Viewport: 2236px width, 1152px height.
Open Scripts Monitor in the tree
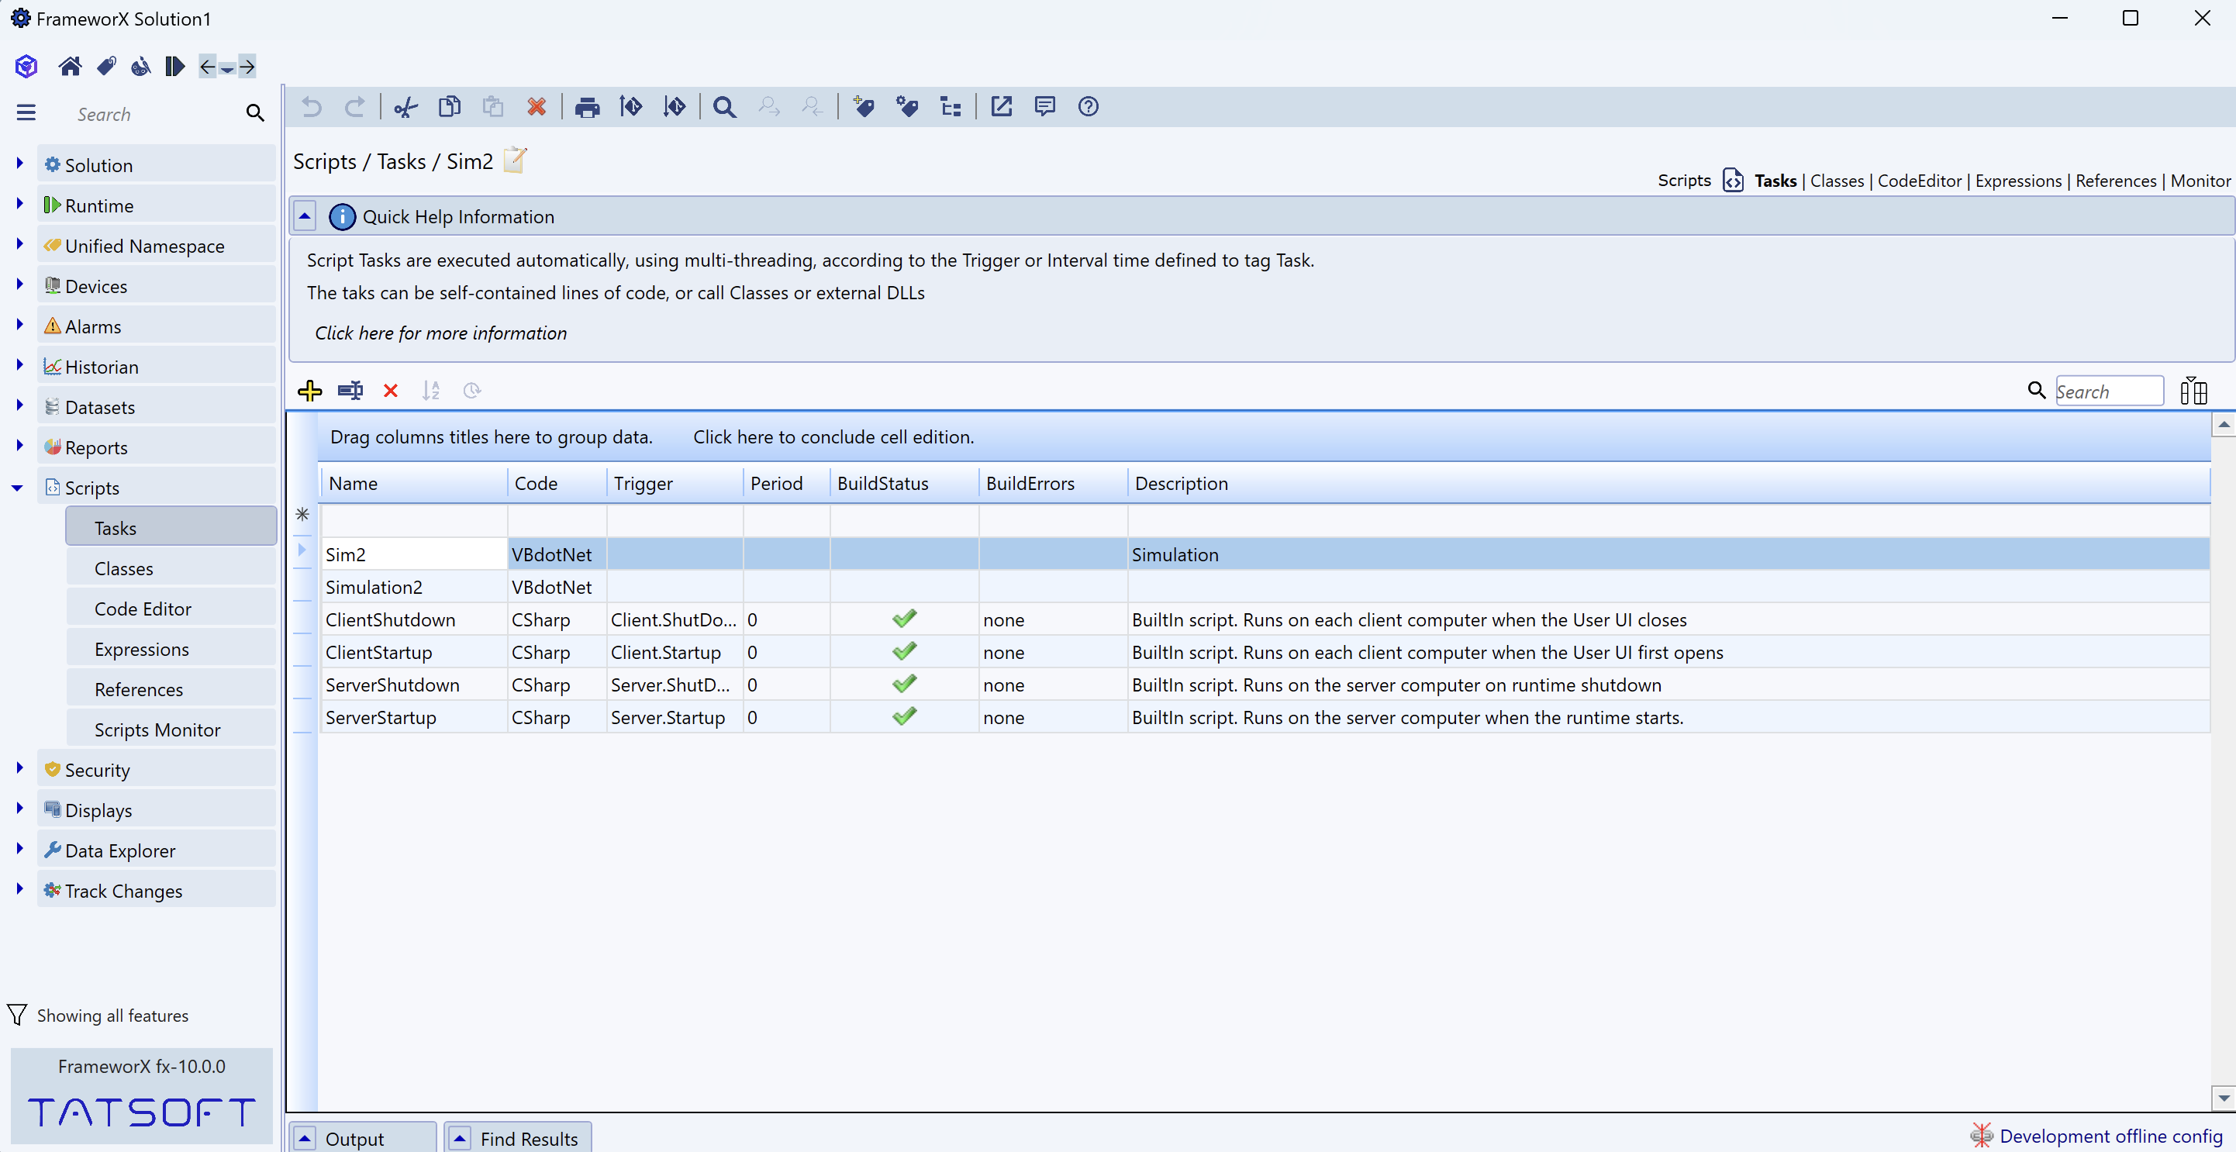pyautogui.click(x=171, y=730)
